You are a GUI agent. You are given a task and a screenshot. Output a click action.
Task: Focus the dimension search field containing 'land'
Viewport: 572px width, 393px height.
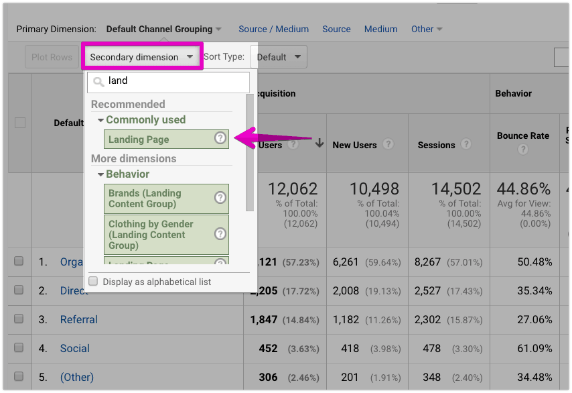pyautogui.click(x=169, y=81)
